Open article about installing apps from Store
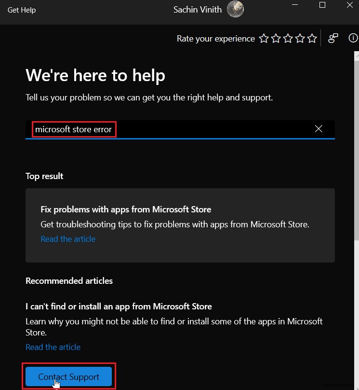The image size is (359, 390). tap(53, 347)
